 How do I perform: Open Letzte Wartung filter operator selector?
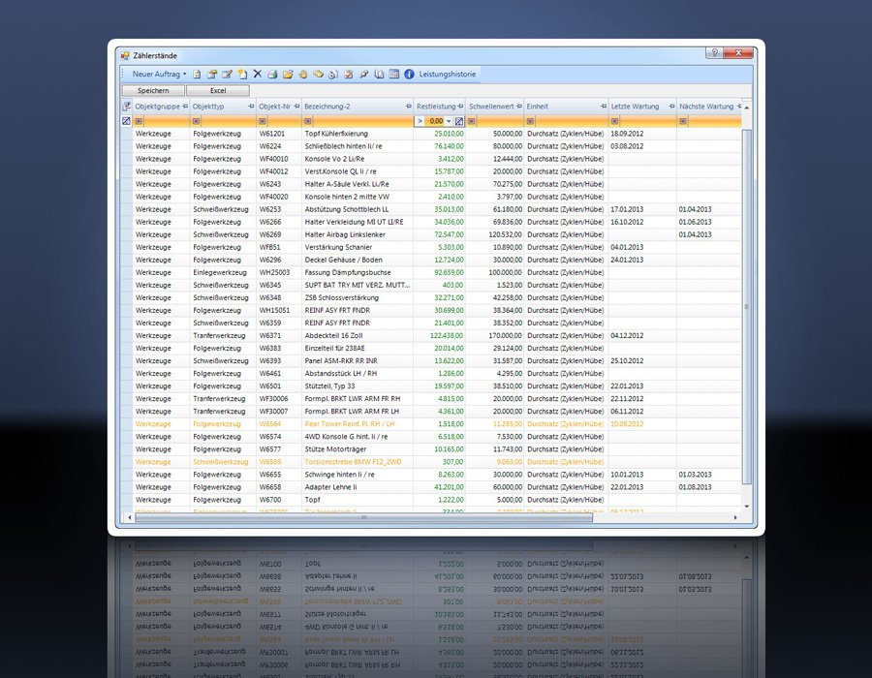(614, 121)
